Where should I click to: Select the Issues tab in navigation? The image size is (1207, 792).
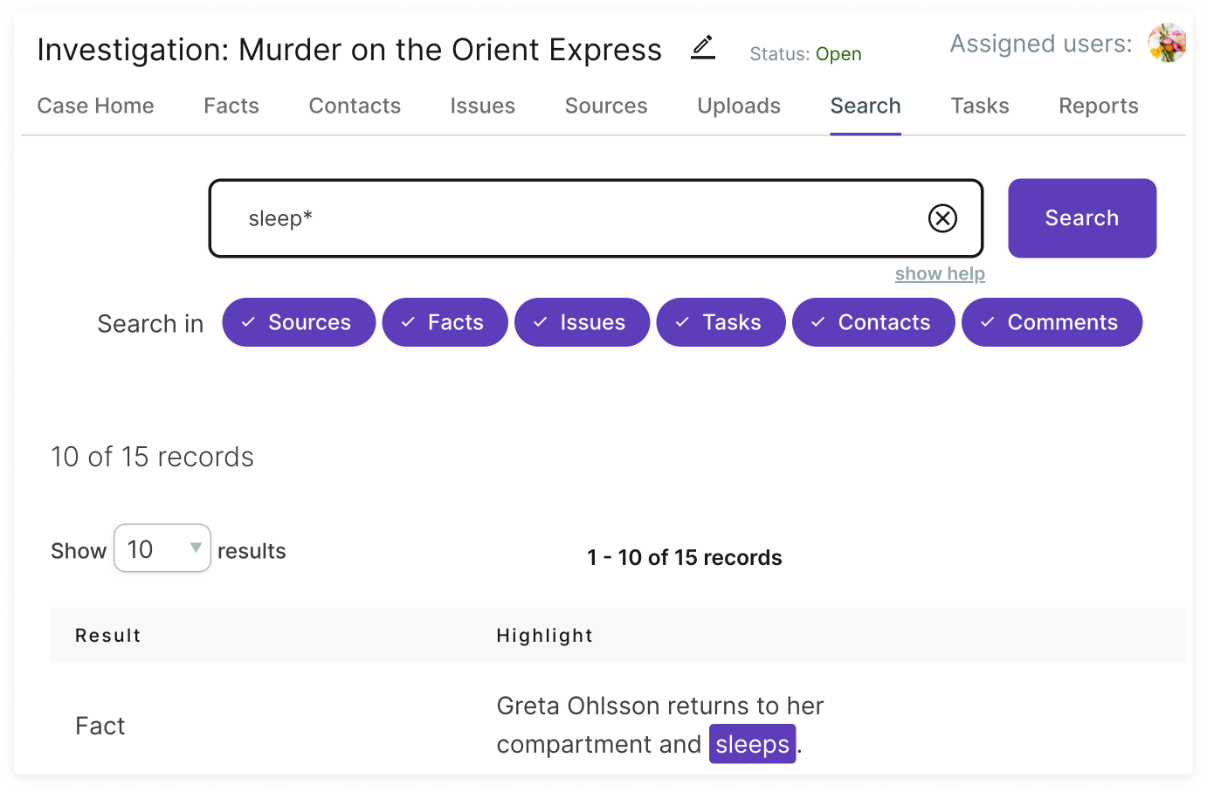(x=482, y=106)
